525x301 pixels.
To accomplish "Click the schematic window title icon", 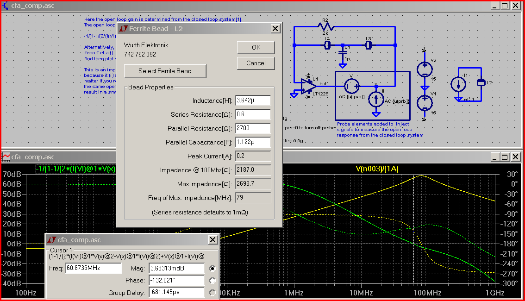I will (x=5, y=6).
